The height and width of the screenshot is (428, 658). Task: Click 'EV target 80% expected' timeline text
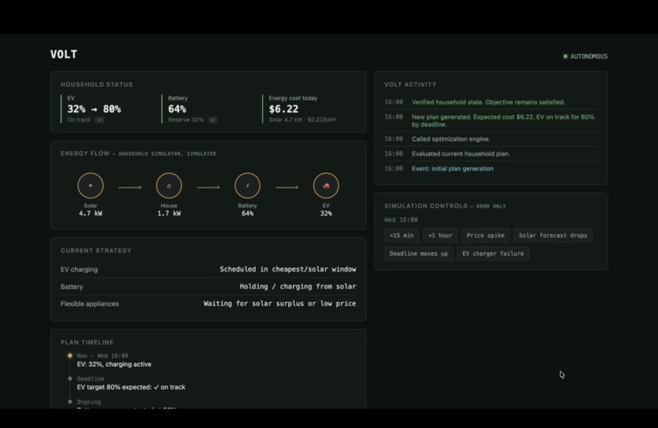pyautogui.click(x=131, y=387)
